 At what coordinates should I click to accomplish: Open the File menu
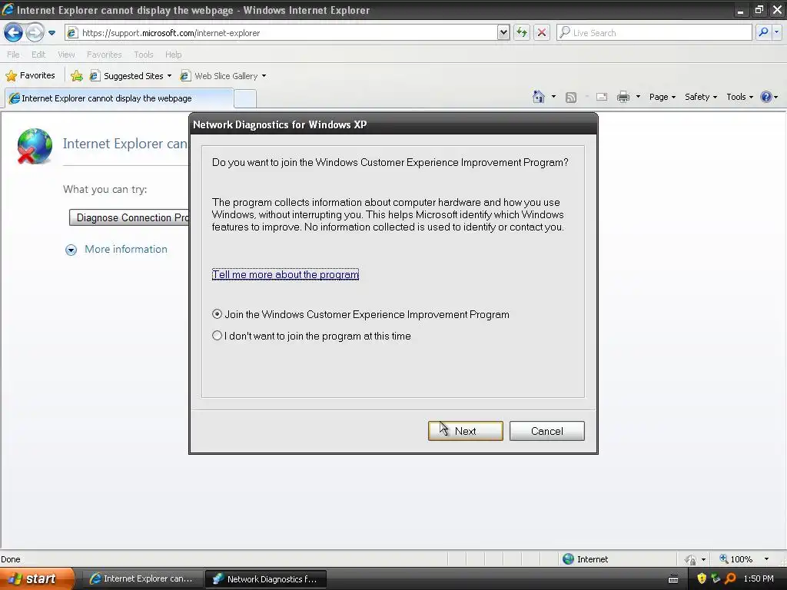tap(13, 55)
